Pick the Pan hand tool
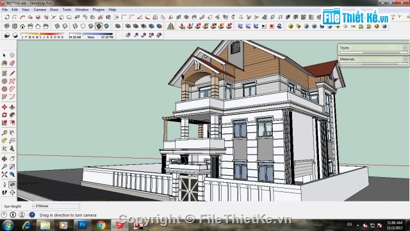Viewport: 410px width, 231px height. click(12, 158)
